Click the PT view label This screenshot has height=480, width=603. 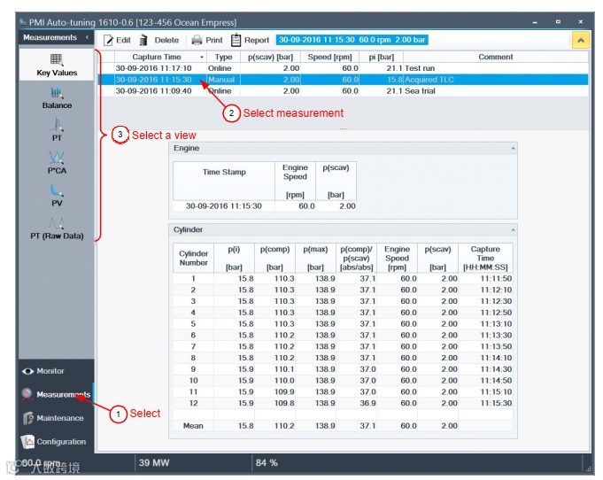tap(57, 138)
